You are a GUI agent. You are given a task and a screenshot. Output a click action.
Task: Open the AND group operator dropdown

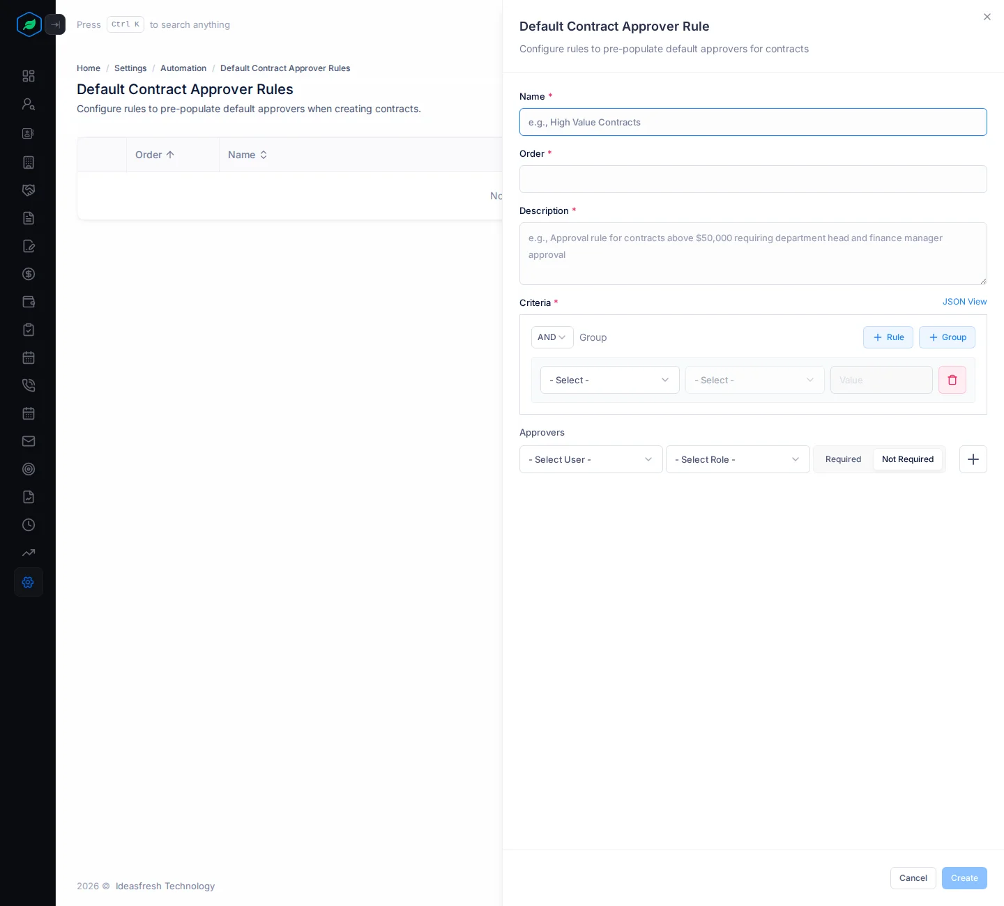click(x=552, y=337)
